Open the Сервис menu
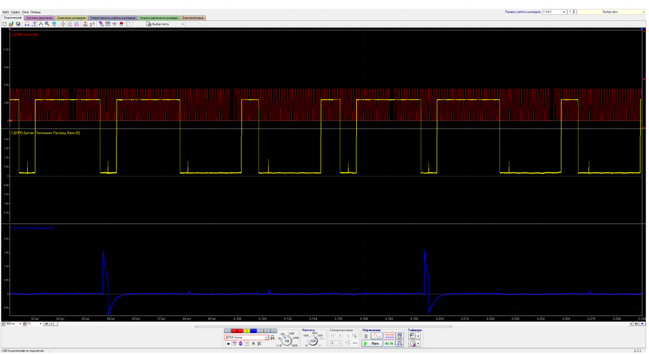Viewport: 649px width, 354px height. [15, 12]
